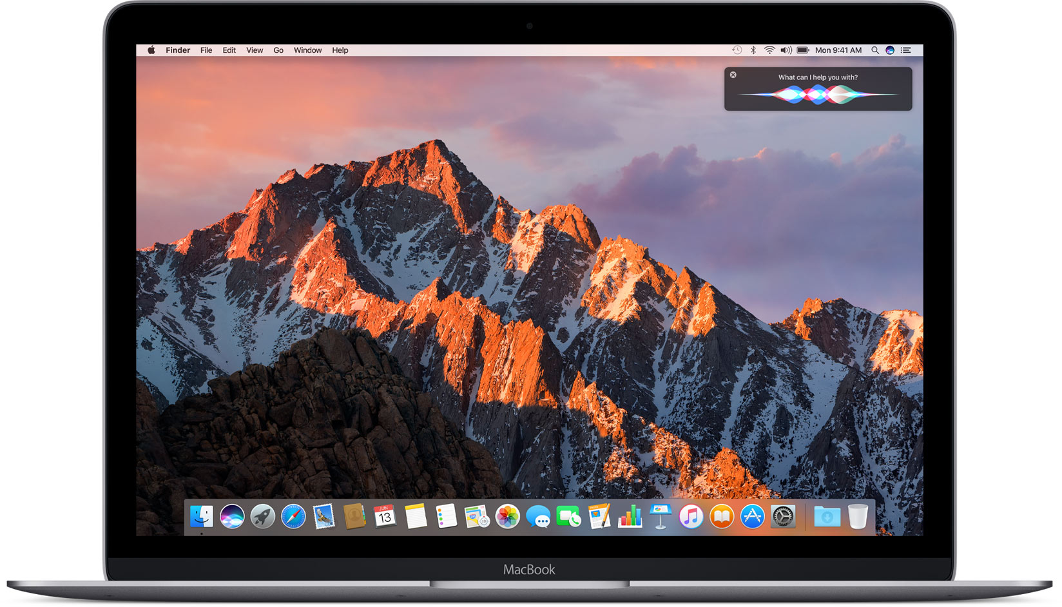
Task: Open the Edit menu
Action: 229,50
